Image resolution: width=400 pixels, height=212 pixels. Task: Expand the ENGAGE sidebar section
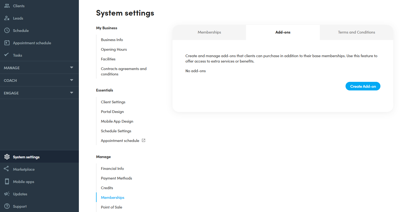[39, 93]
